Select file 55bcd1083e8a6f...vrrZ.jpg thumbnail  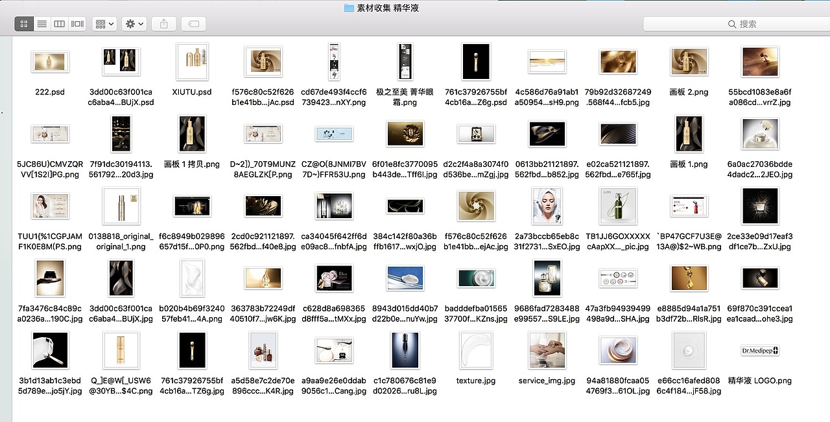point(760,61)
